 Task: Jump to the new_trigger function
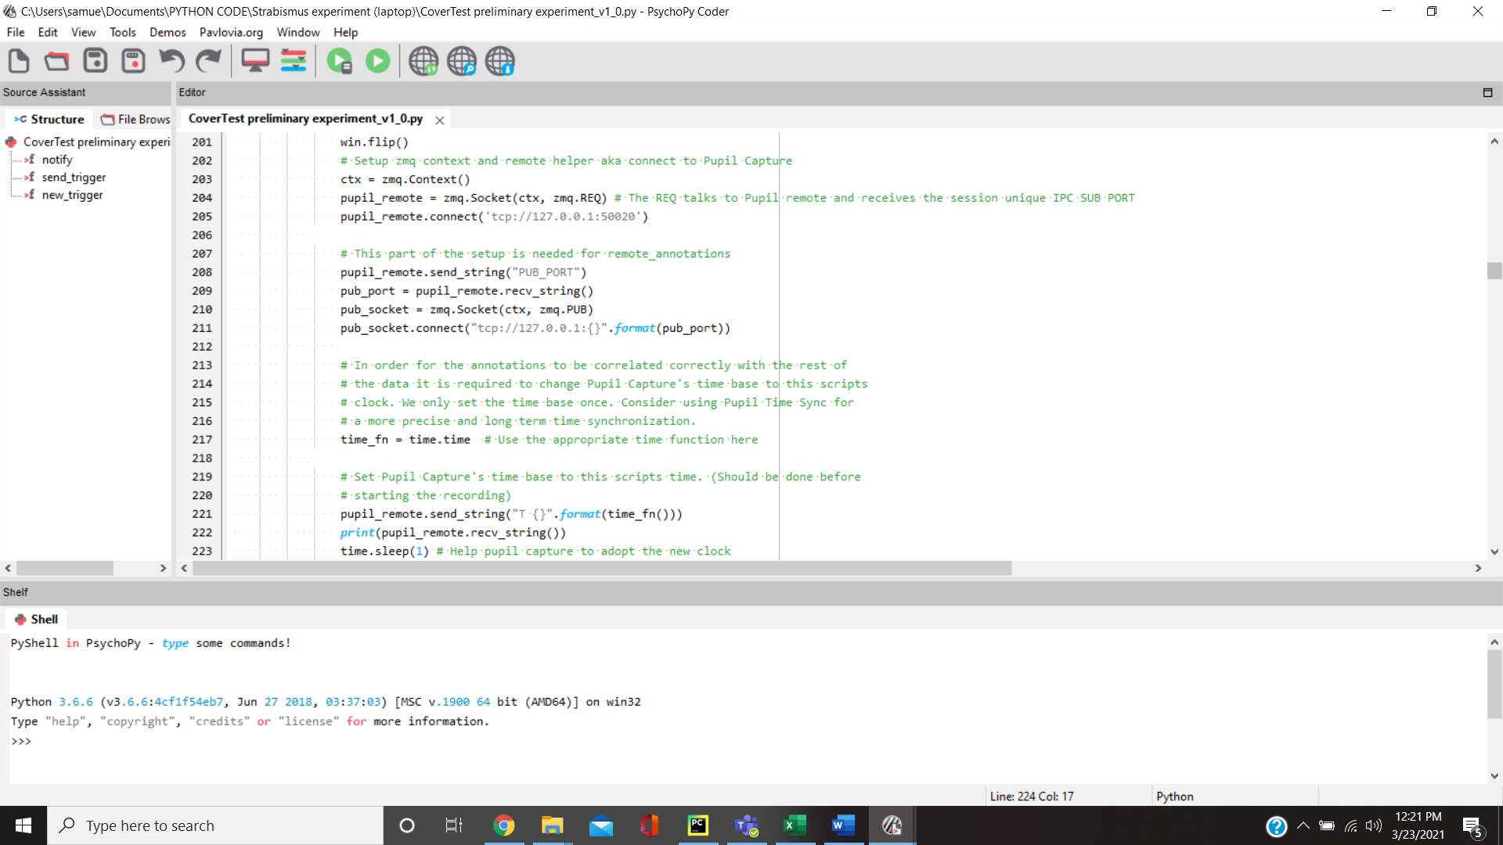(72, 195)
